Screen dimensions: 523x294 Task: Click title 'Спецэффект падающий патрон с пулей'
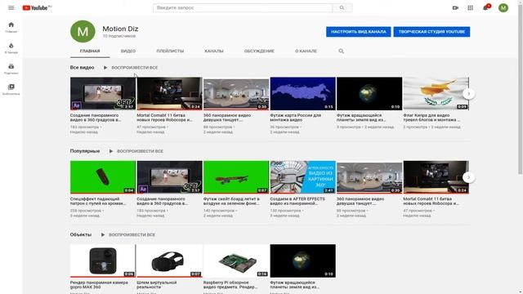[98, 202]
